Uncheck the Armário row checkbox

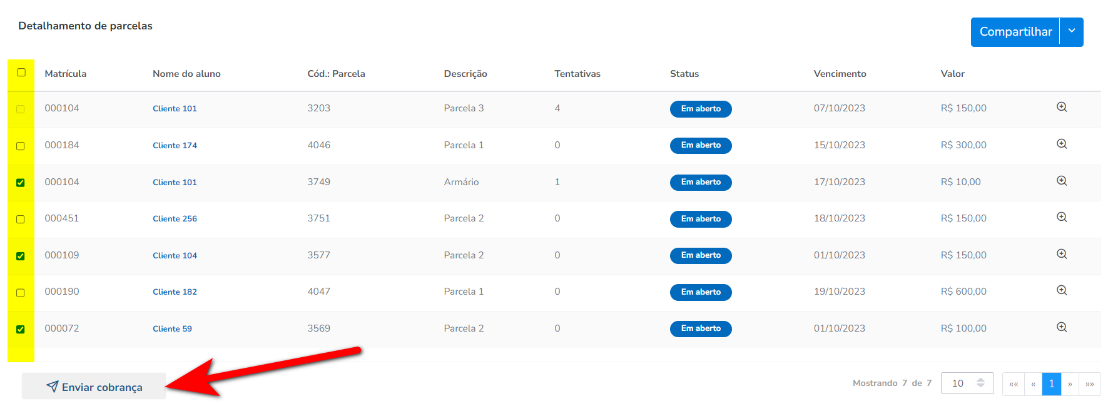click(x=21, y=183)
